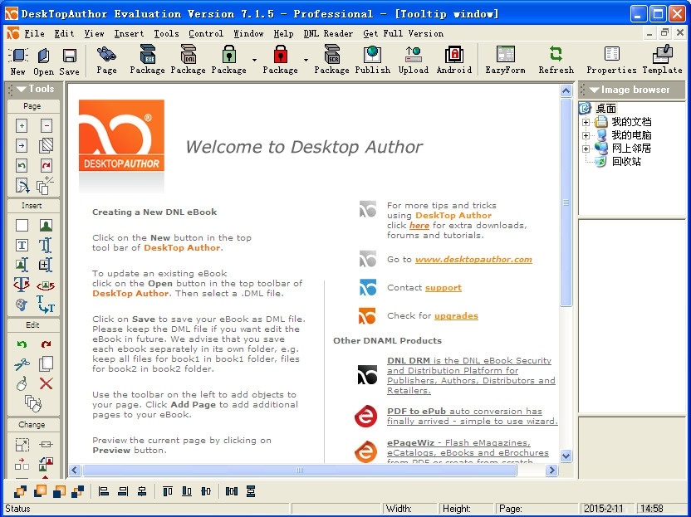Open dropdown arrow beside green padlock Package
This screenshot has height=517, width=691.
tap(255, 60)
